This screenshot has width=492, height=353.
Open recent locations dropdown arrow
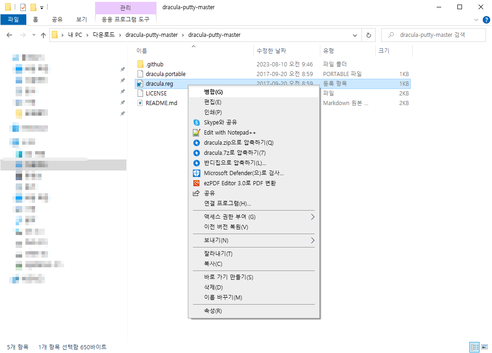pyautogui.click(x=34, y=35)
